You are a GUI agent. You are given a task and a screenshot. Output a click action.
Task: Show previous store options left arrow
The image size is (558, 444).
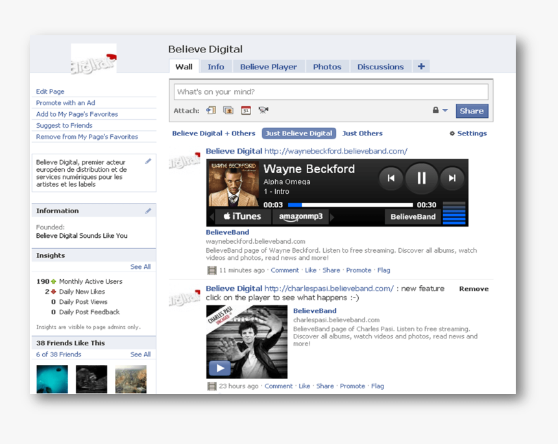212,217
